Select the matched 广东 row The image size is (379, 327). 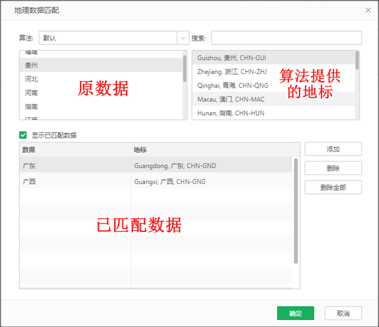[156, 166]
